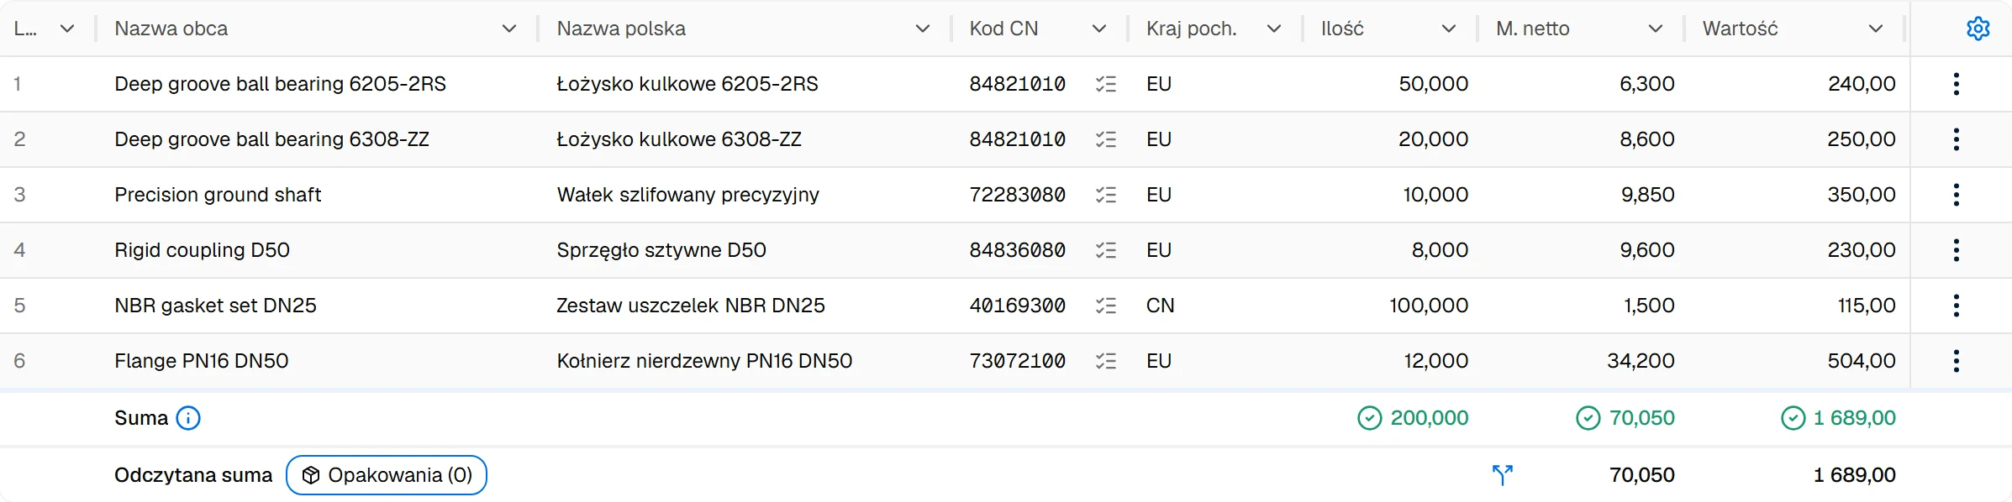
Task: Open table column settings gear
Action: click(x=1978, y=29)
